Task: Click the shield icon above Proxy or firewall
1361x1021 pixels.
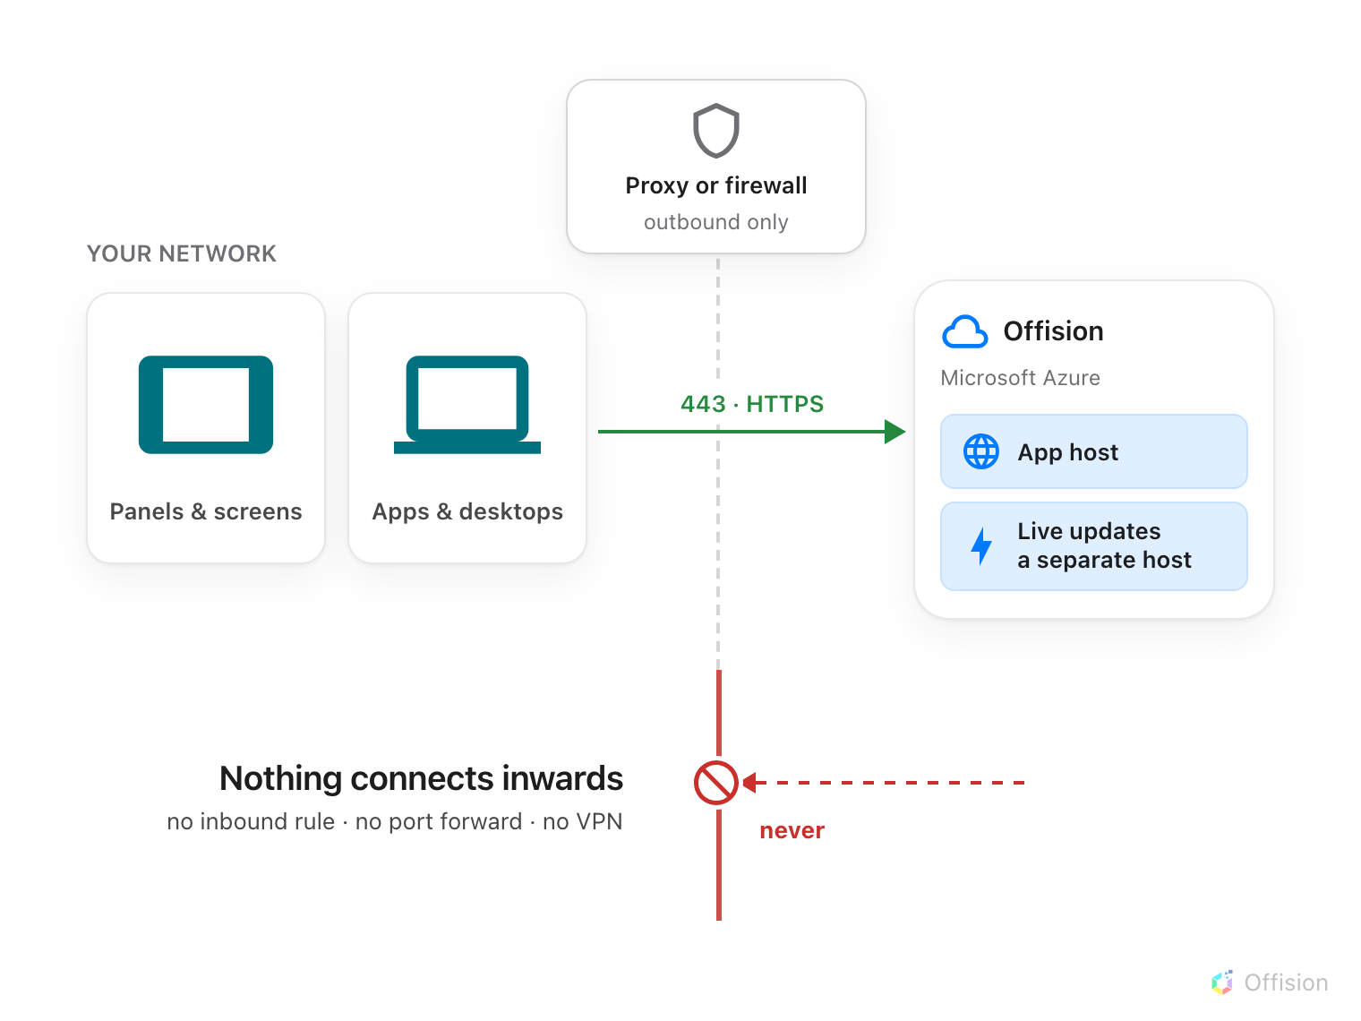Action: click(716, 131)
